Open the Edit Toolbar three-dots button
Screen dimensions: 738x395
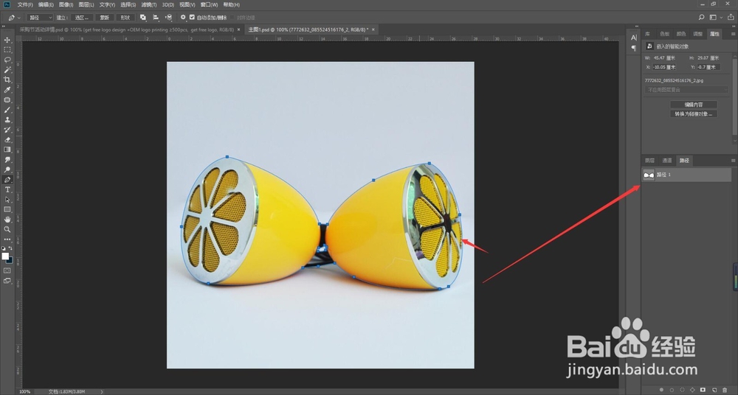tap(7, 240)
